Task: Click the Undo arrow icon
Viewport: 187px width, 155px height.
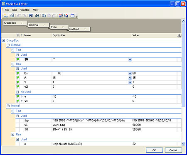Action: (x=19, y=15)
